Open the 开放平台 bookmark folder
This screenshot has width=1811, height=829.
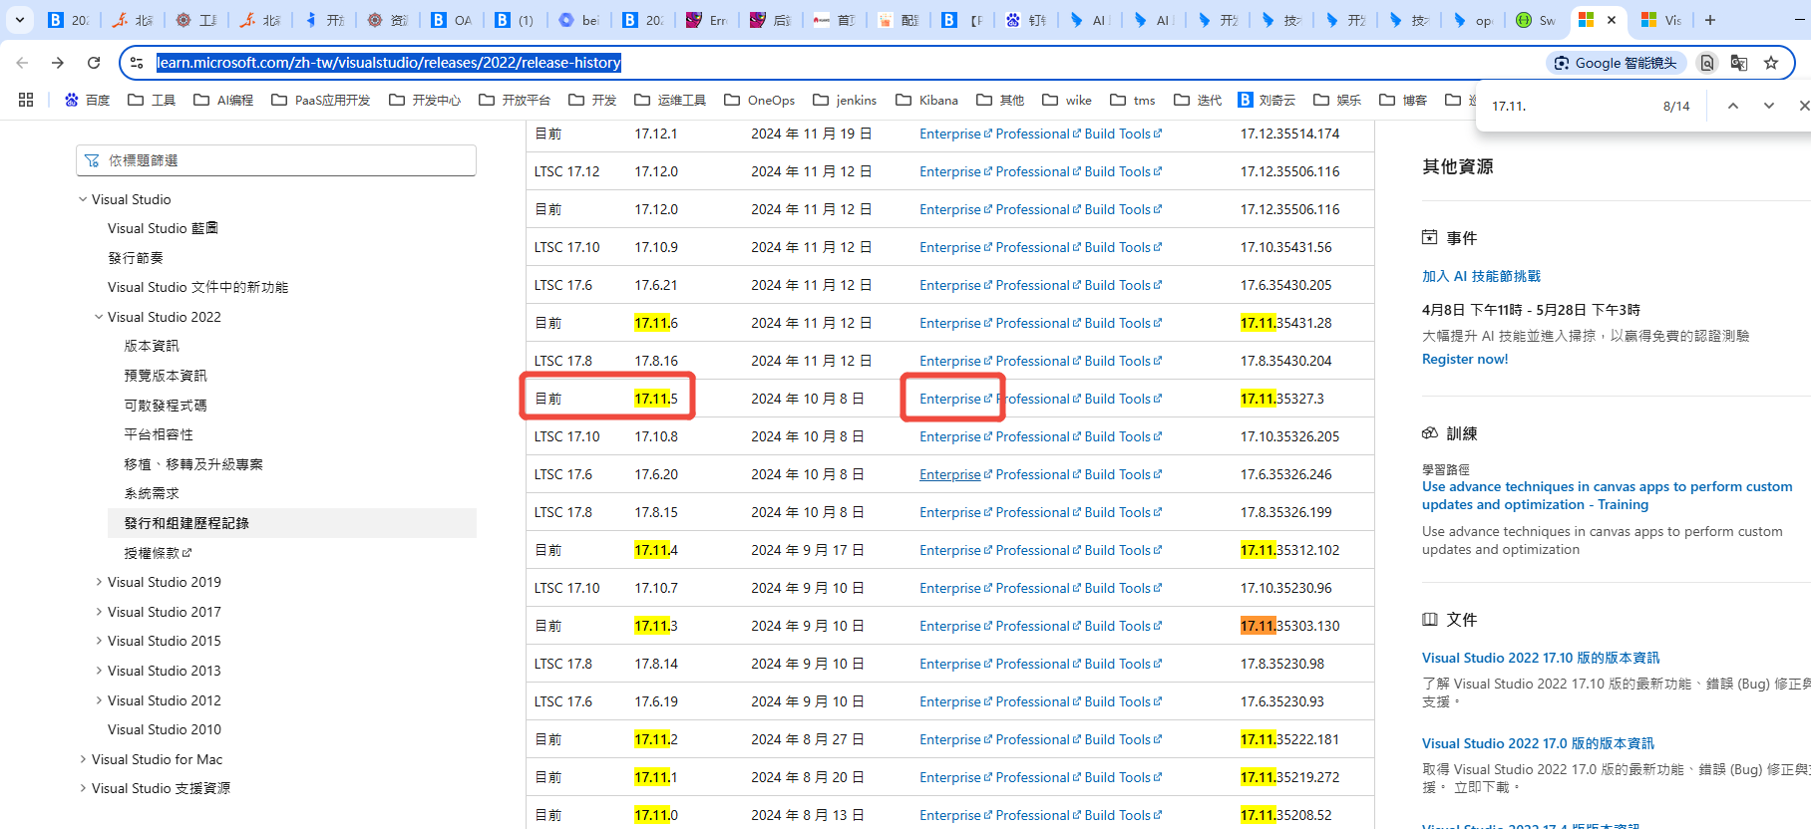coord(515,100)
